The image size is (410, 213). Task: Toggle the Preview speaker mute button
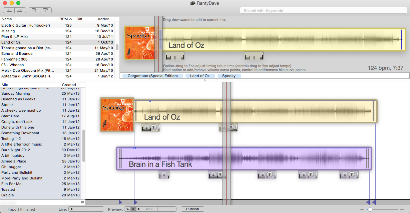coord(133,209)
